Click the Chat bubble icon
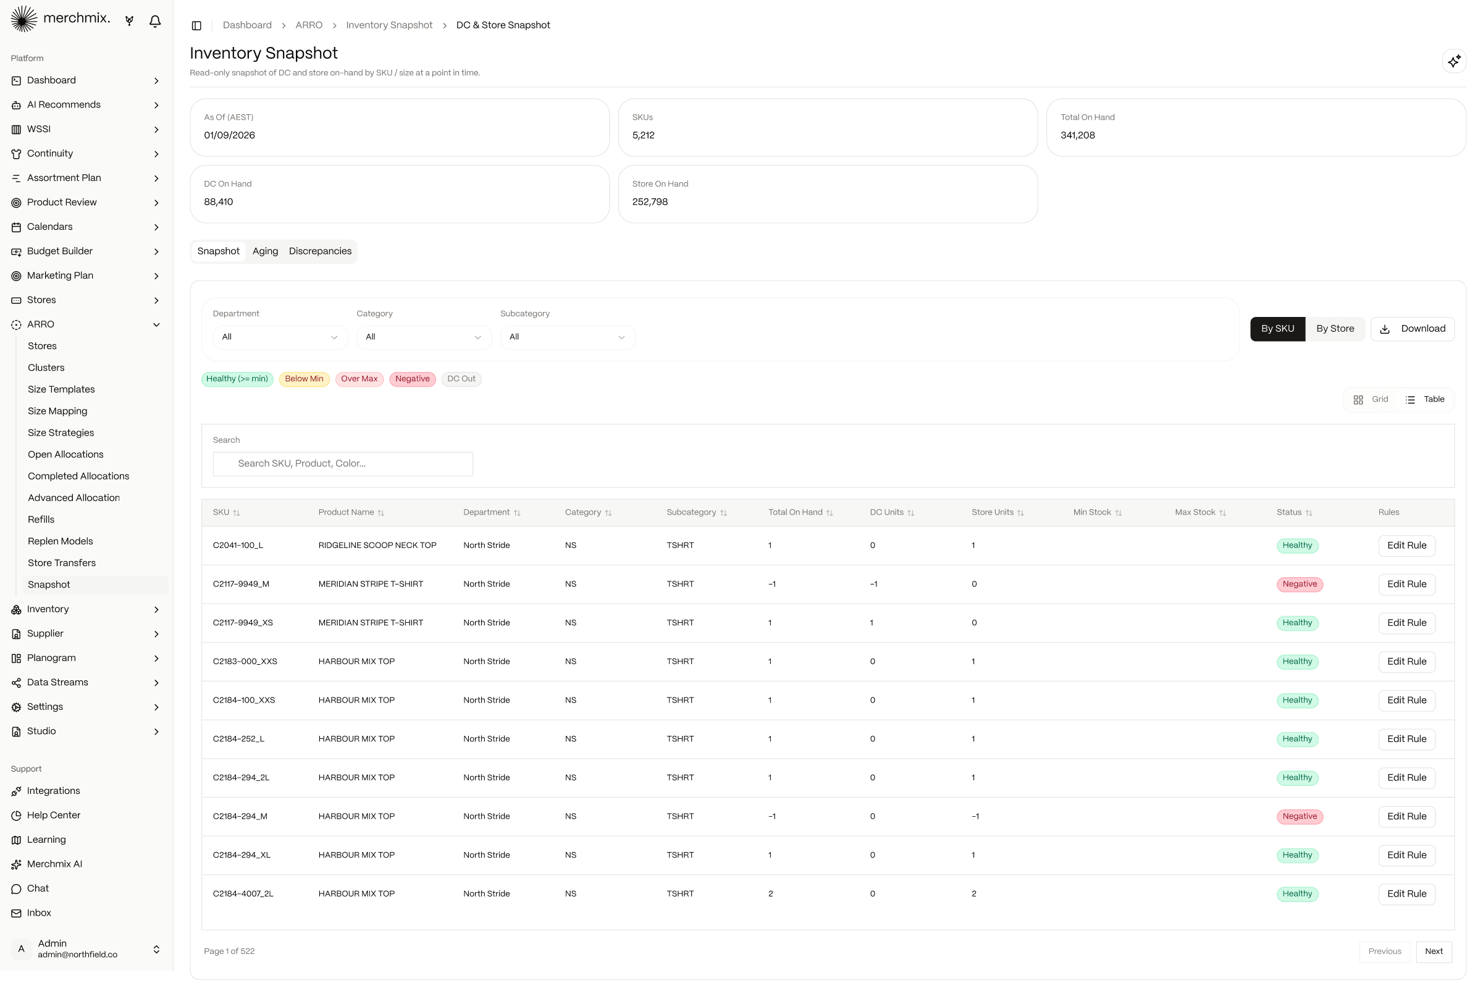Viewport: 1483px width, 1004px height. 17,888
